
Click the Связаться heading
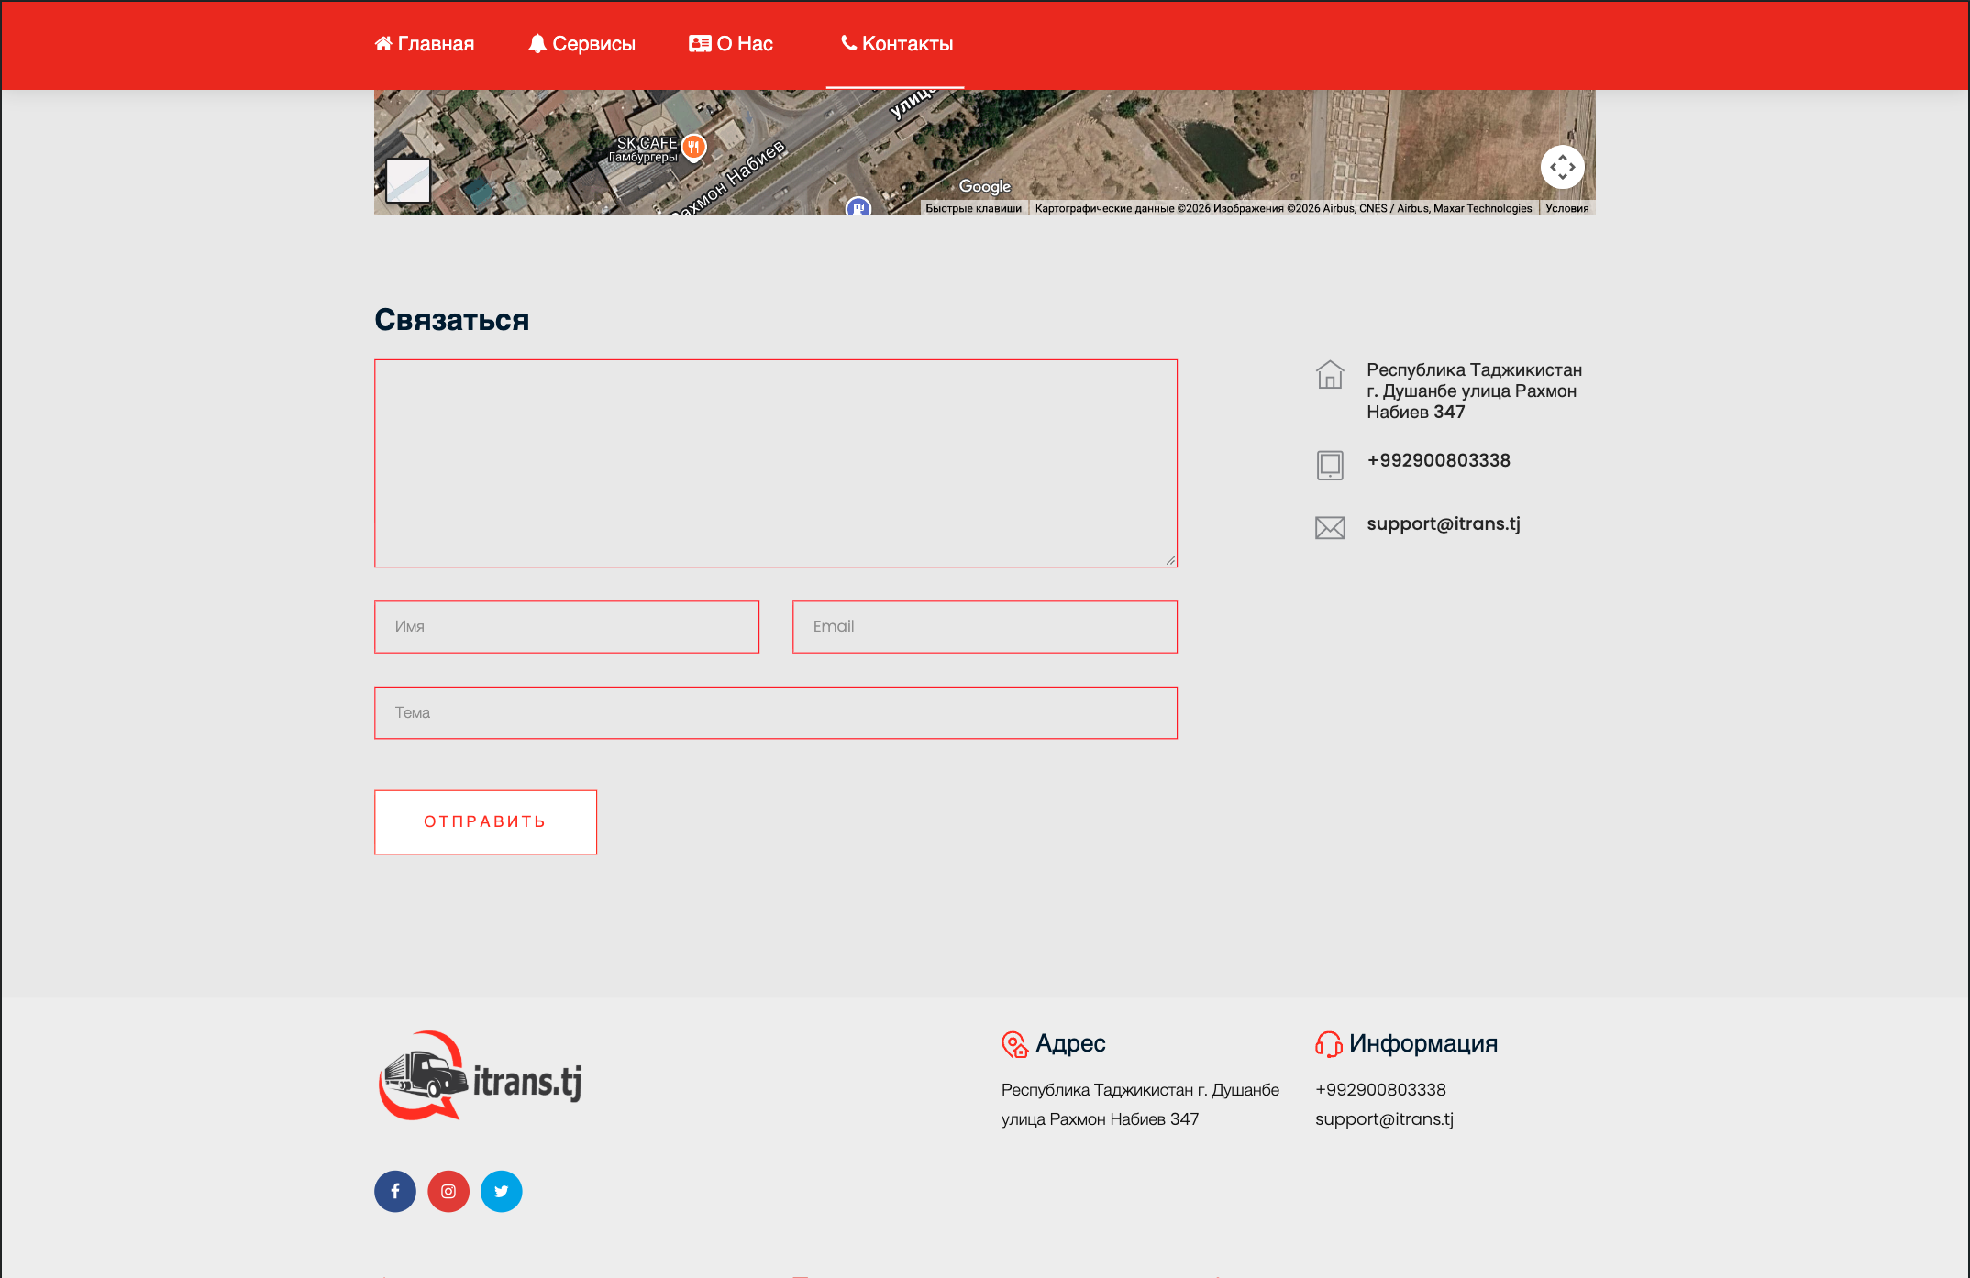tap(451, 320)
